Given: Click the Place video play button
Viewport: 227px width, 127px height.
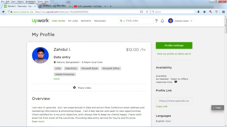Looking at the screenshot, I should click(74, 88).
